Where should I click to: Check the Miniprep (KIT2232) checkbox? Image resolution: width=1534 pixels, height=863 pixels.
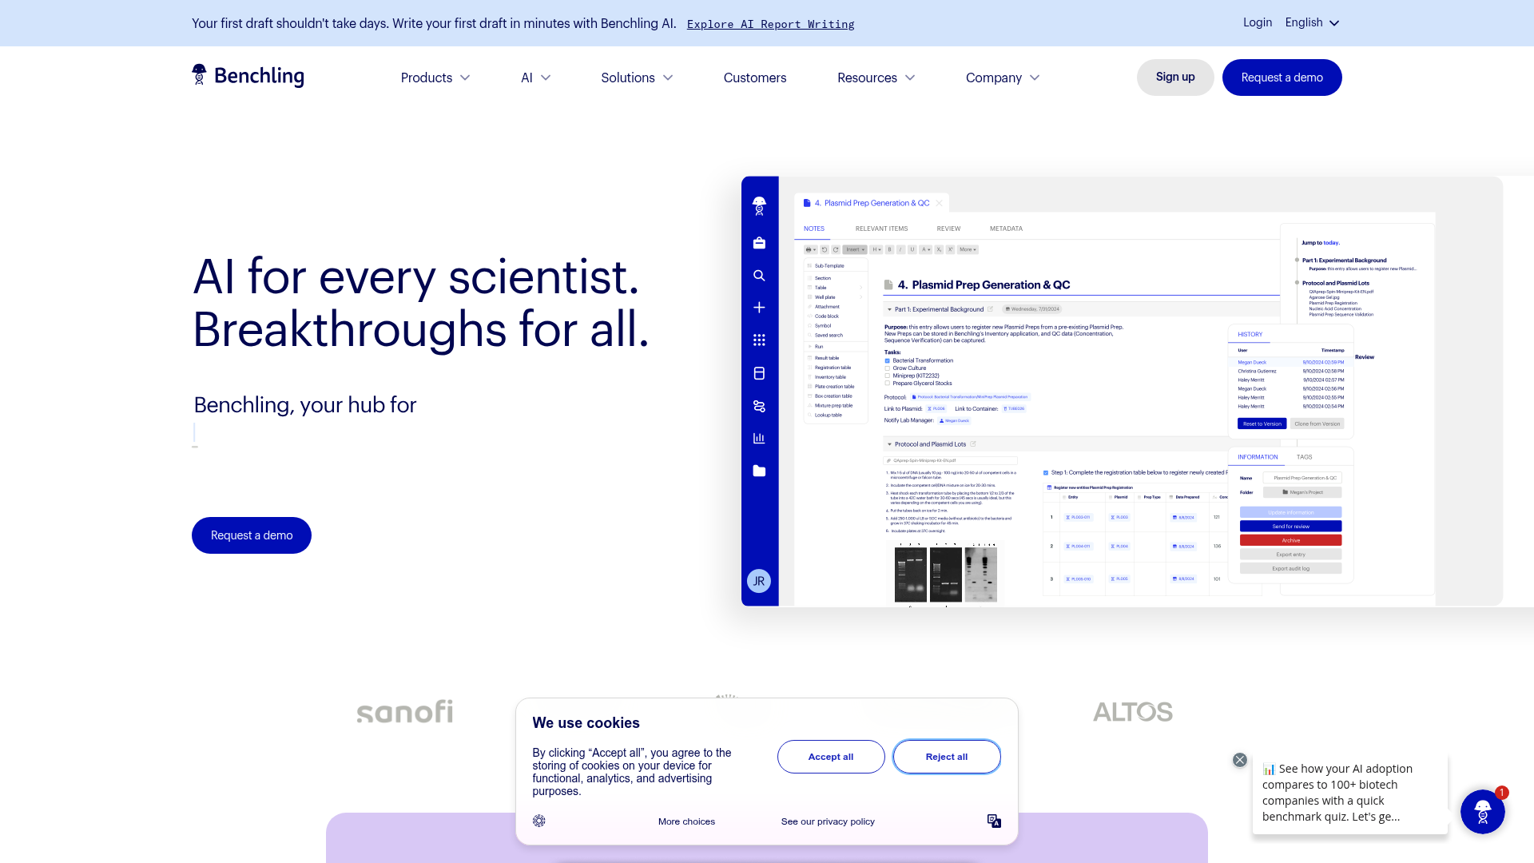(x=887, y=376)
